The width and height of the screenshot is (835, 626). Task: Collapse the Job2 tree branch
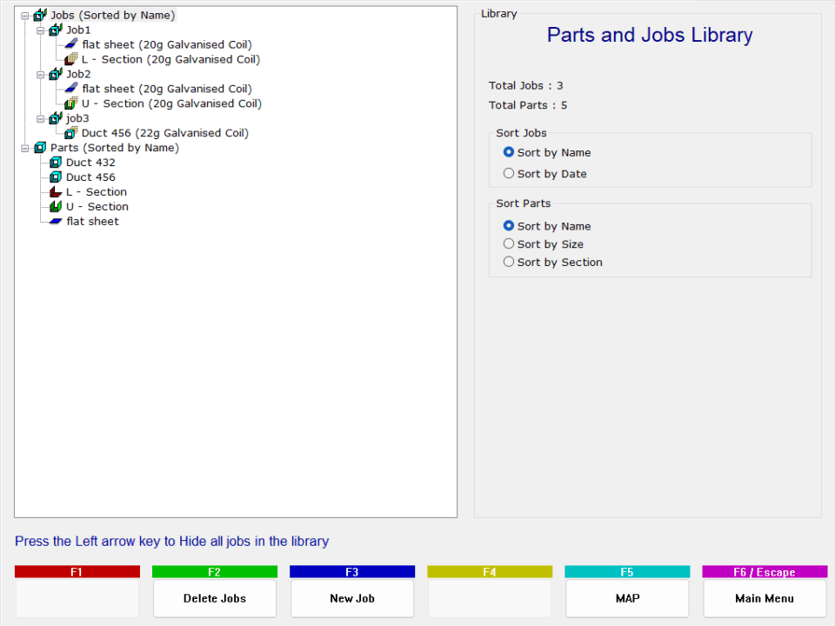coord(40,74)
